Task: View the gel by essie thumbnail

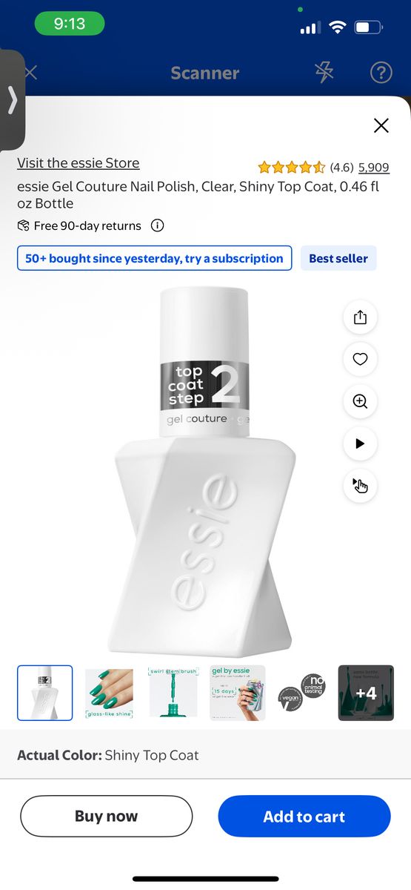Action: (x=238, y=693)
